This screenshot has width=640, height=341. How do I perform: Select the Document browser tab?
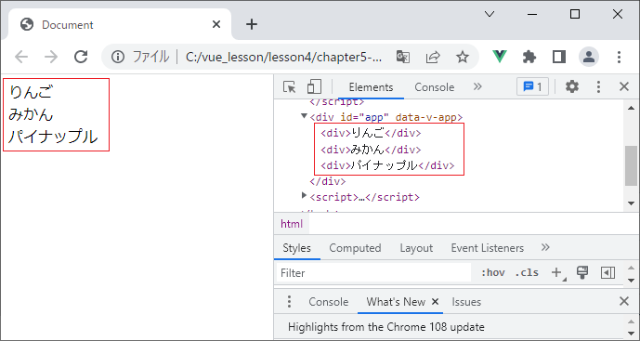pyautogui.click(x=120, y=24)
